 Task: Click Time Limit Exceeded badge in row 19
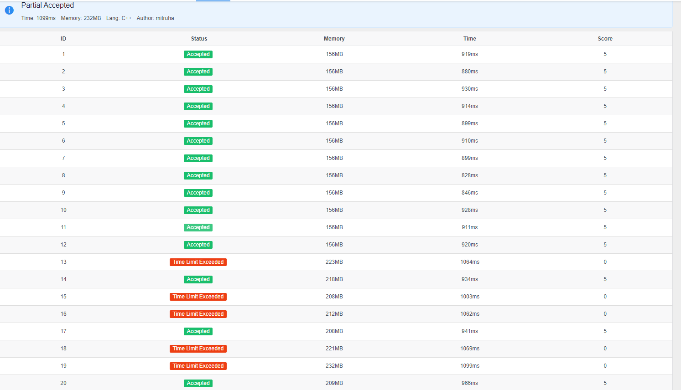pos(198,366)
